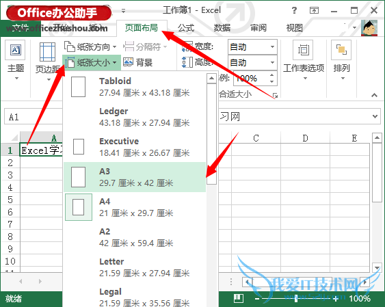Click the ribbon display options icon
This screenshot has height=307, width=385.
click(314, 10)
